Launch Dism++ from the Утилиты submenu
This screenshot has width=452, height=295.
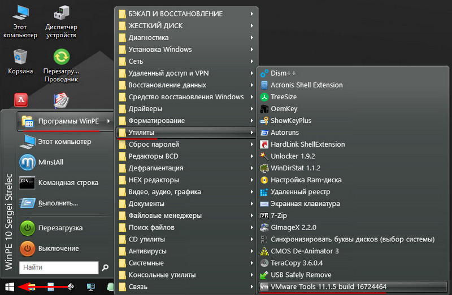pos(353,73)
